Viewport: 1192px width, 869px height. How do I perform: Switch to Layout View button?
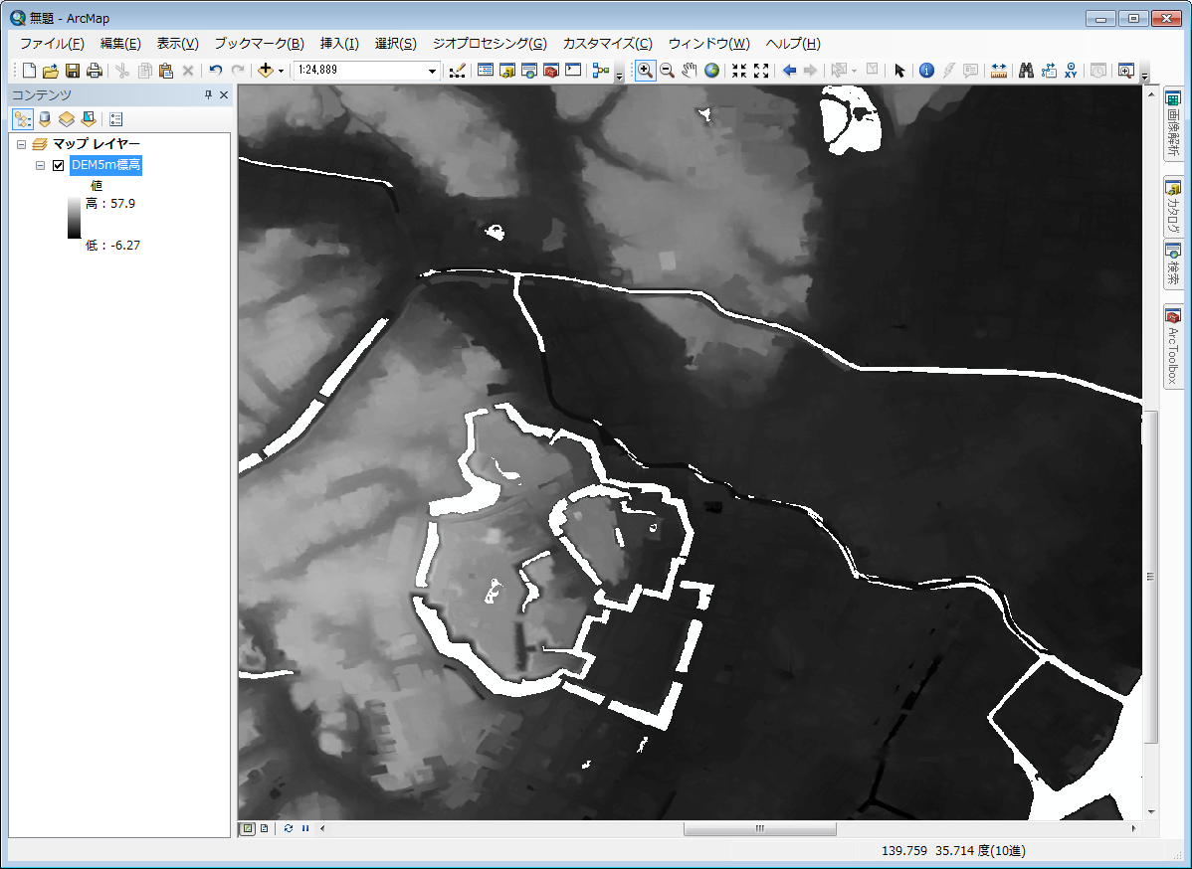tap(264, 829)
